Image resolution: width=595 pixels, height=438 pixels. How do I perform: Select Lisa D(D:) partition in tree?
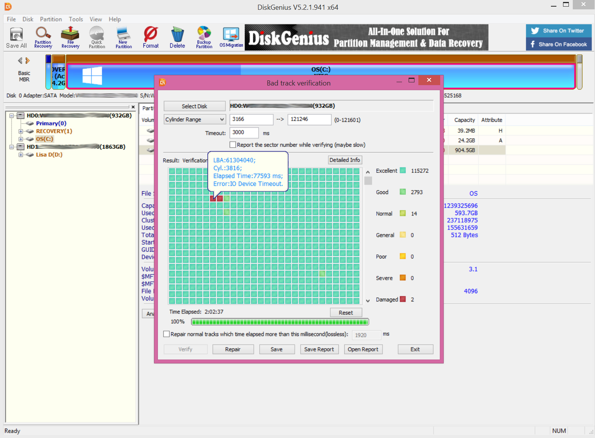point(49,155)
